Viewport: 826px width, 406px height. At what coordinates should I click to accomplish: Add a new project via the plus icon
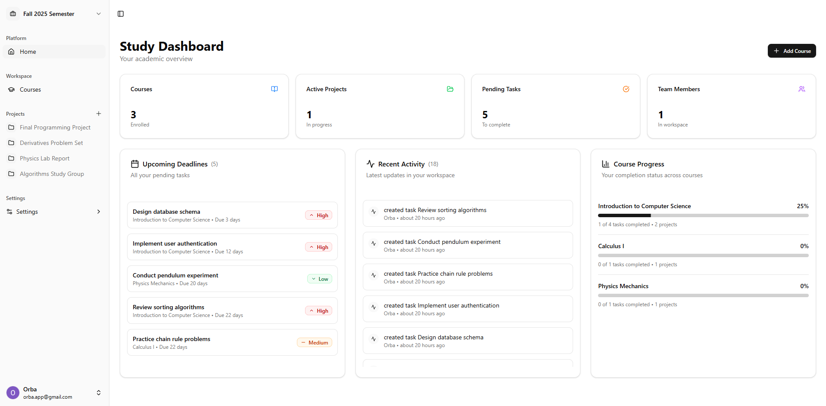pyautogui.click(x=99, y=114)
